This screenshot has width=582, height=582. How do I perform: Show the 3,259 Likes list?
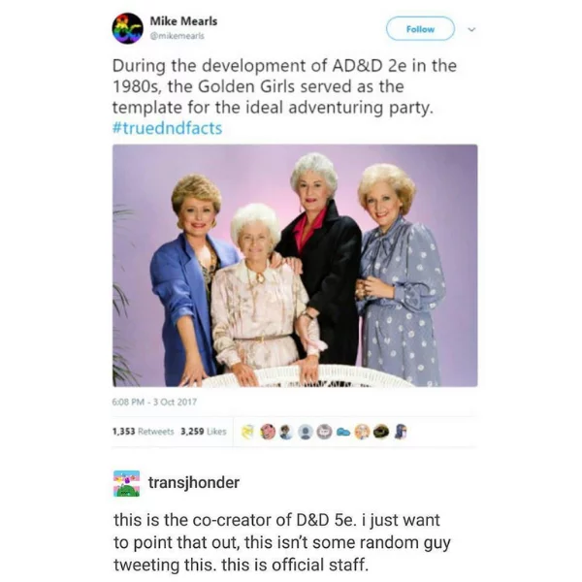(x=204, y=432)
